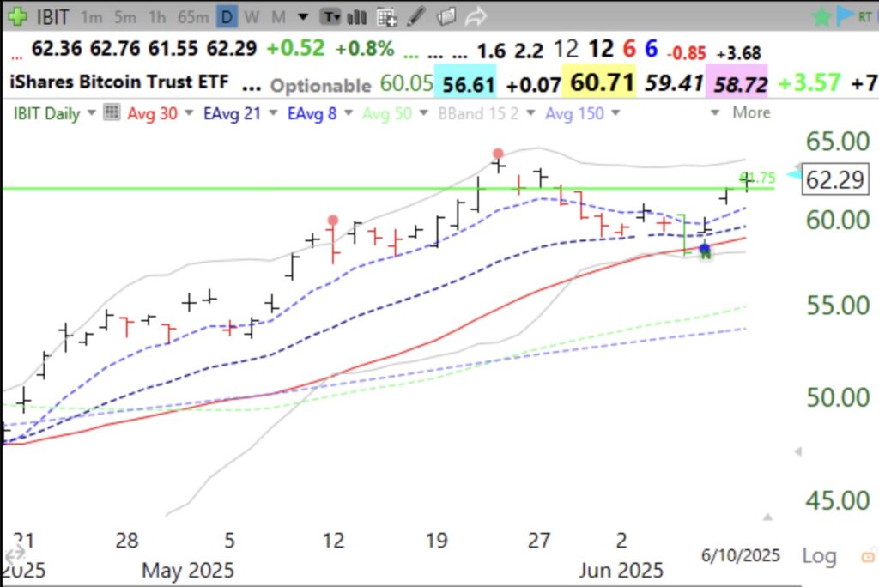
Task: Open the folder icon in the toolbar
Action: pyautogui.click(x=446, y=16)
